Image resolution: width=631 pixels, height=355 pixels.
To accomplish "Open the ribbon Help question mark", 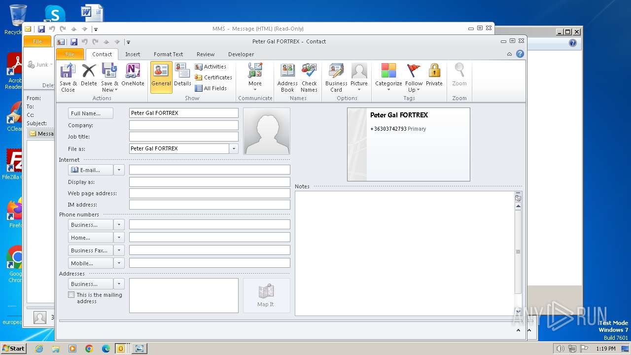I will 520,54.
